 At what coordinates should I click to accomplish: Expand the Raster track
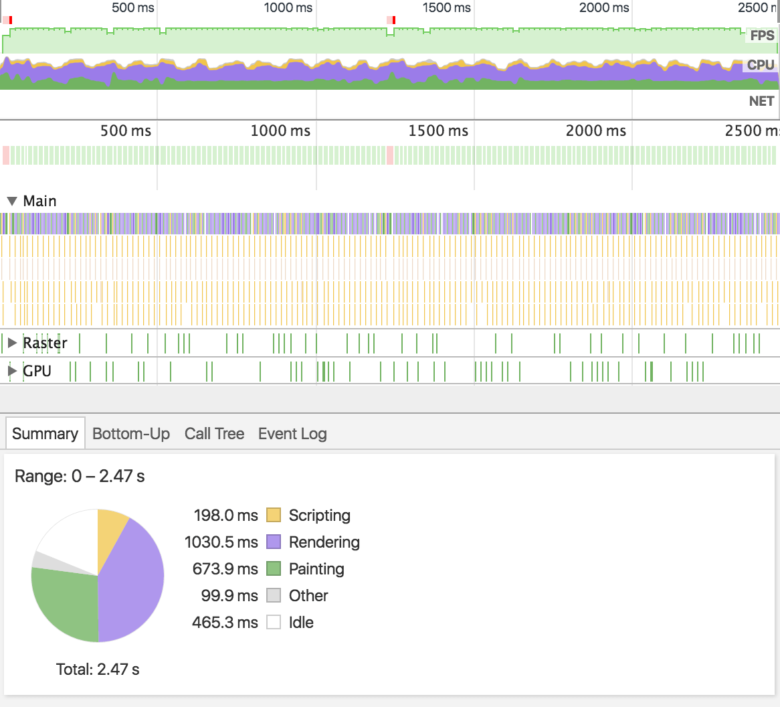tap(11, 343)
